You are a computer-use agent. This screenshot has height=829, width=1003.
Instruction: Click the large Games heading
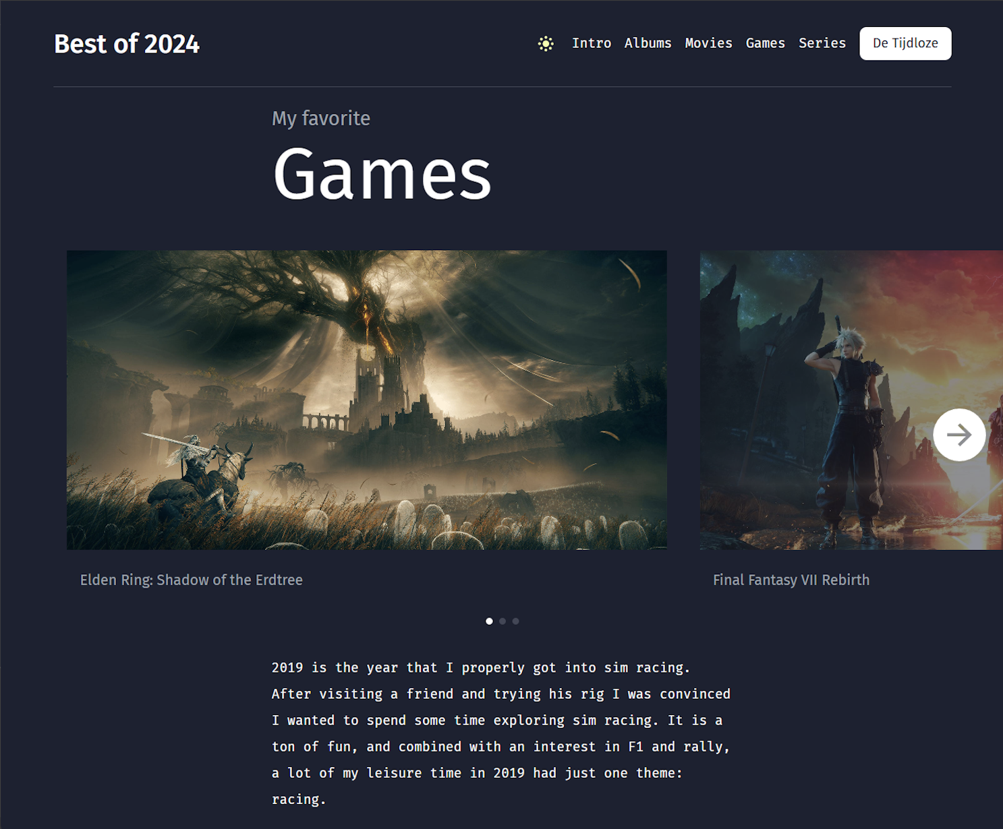382,175
